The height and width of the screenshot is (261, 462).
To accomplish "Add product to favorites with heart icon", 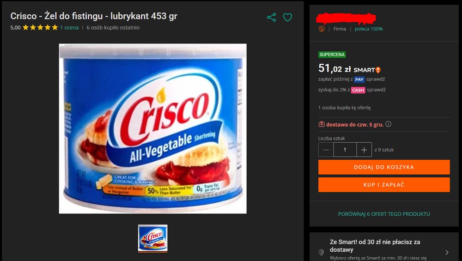I will click(287, 18).
